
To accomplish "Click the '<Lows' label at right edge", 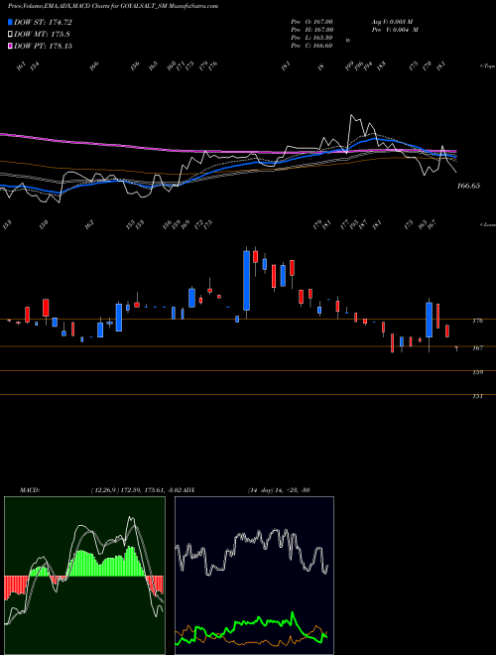I will pyautogui.click(x=487, y=224).
